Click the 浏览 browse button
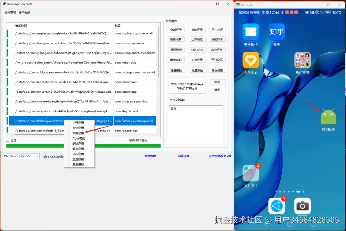Image resolution: width=346 pixels, height=231 pixels. coord(217,82)
